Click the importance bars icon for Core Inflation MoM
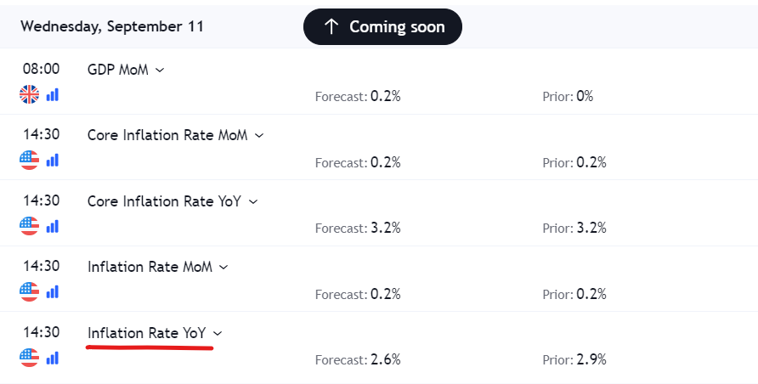This screenshot has height=384, width=758. pyautogui.click(x=52, y=160)
